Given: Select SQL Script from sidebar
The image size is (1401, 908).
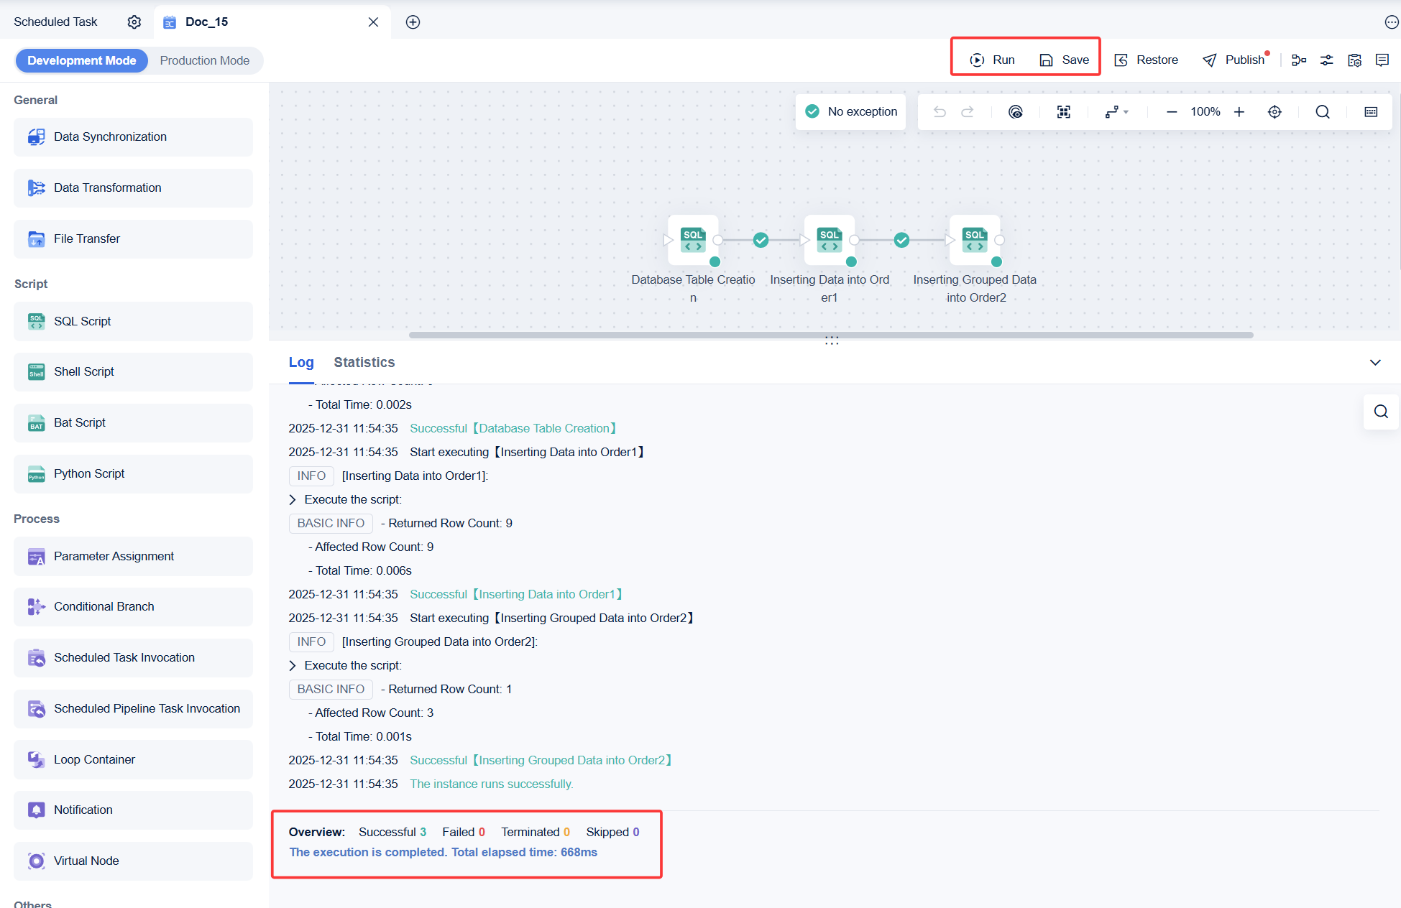Looking at the screenshot, I should click(133, 321).
